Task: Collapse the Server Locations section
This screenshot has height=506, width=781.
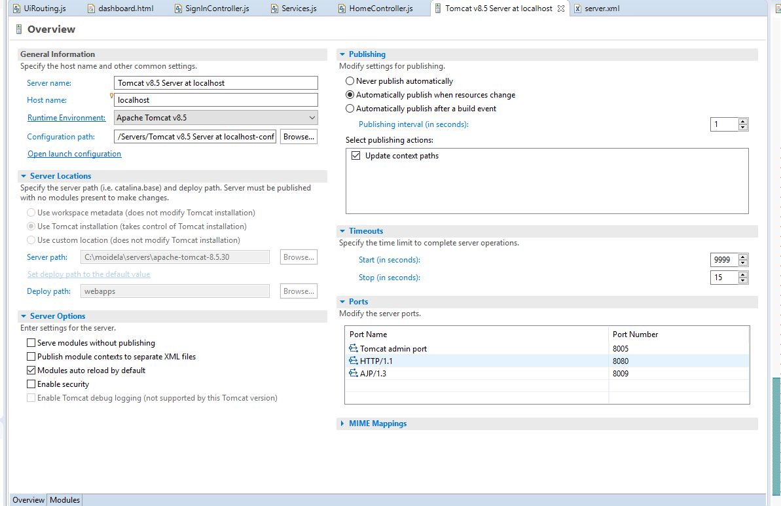Action: point(24,176)
